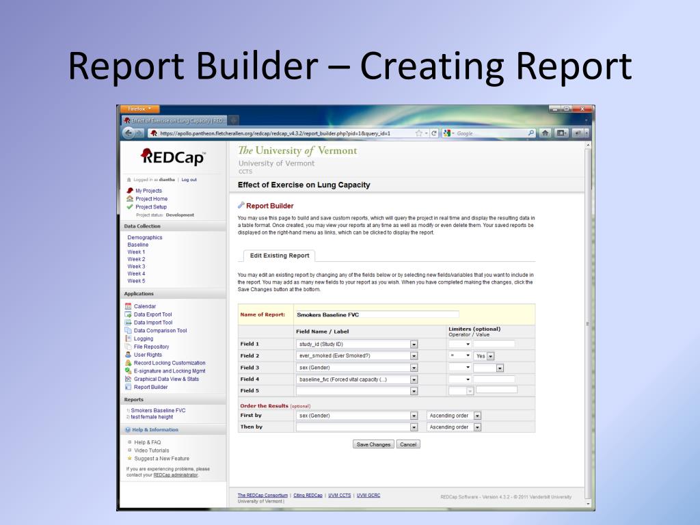This screenshot has width=700, height=525.
Task: Click the Firefox back arrow button
Action: pos(129,133)
